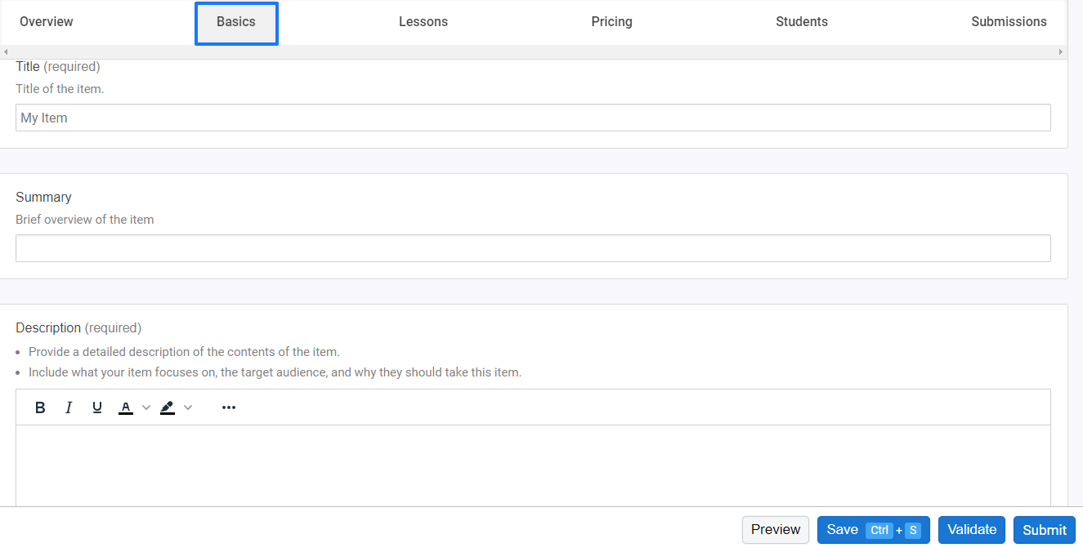Screen dimensions: 1083x552
Task: Toggle bold formatting in the description editor
Action: (40, 407)
